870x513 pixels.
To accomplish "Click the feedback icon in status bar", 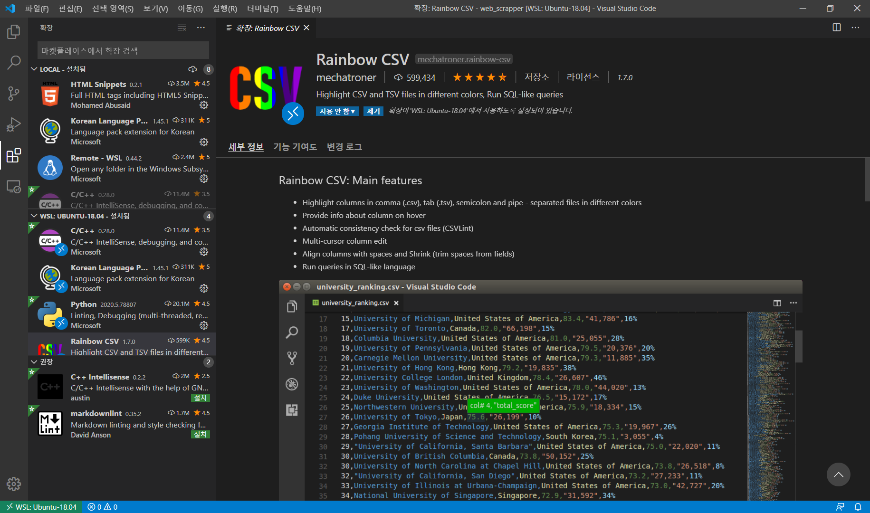I will (840, 507).
